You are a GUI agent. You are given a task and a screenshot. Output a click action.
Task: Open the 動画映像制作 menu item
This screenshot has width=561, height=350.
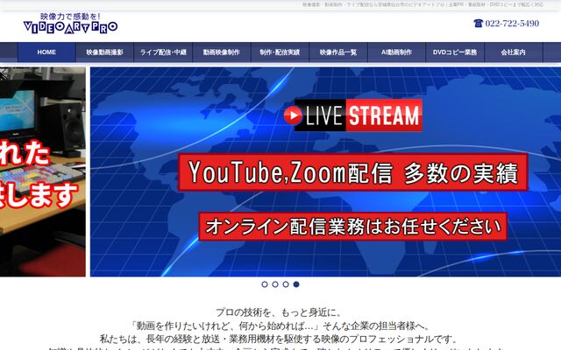coord(222,52)
